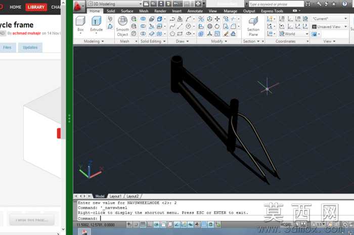This screenshot has width=354, height=235.
Task: Expand the Solid Editing panel
Action: [153, 41]
